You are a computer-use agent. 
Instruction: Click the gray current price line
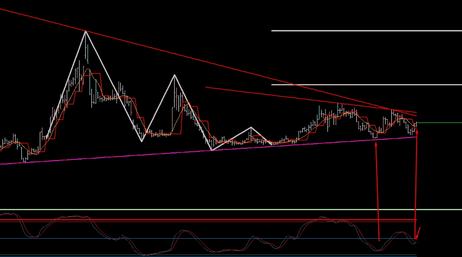(x=439, y=123)
